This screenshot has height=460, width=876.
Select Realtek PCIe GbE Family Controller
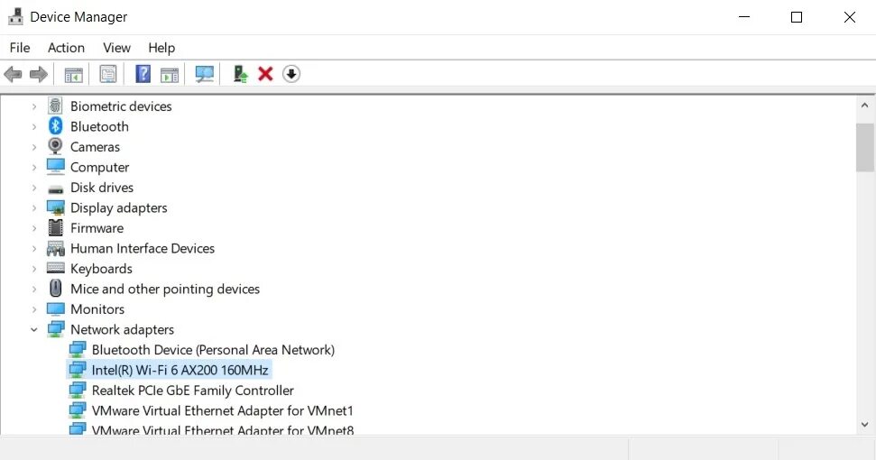tap(192, 391)
